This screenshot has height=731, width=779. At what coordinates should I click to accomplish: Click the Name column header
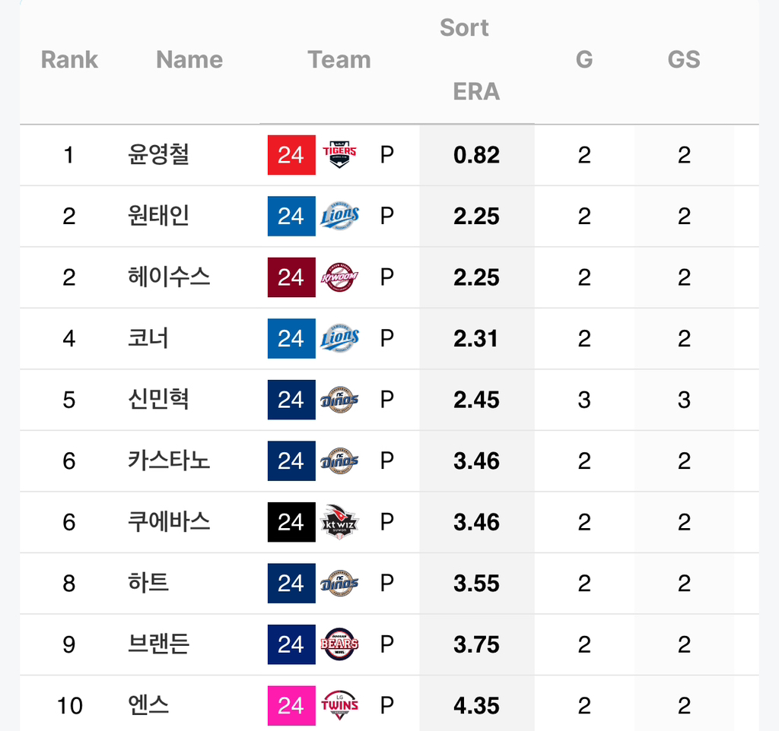(x=189, y=59)
